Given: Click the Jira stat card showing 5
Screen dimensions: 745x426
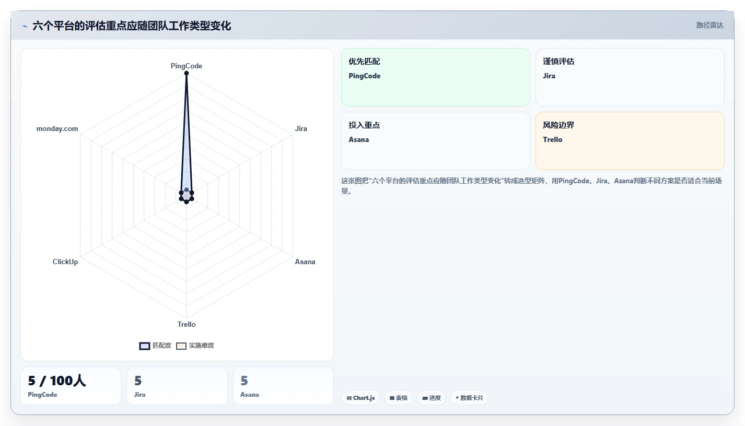Looking at the screenshot, I should (x=177, y=386).
